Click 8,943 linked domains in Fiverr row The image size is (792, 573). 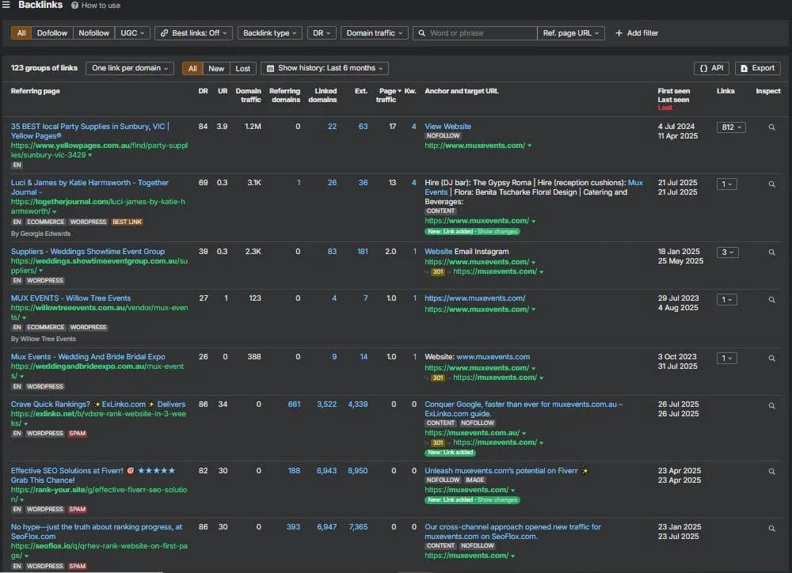click(x=326, y=471)
